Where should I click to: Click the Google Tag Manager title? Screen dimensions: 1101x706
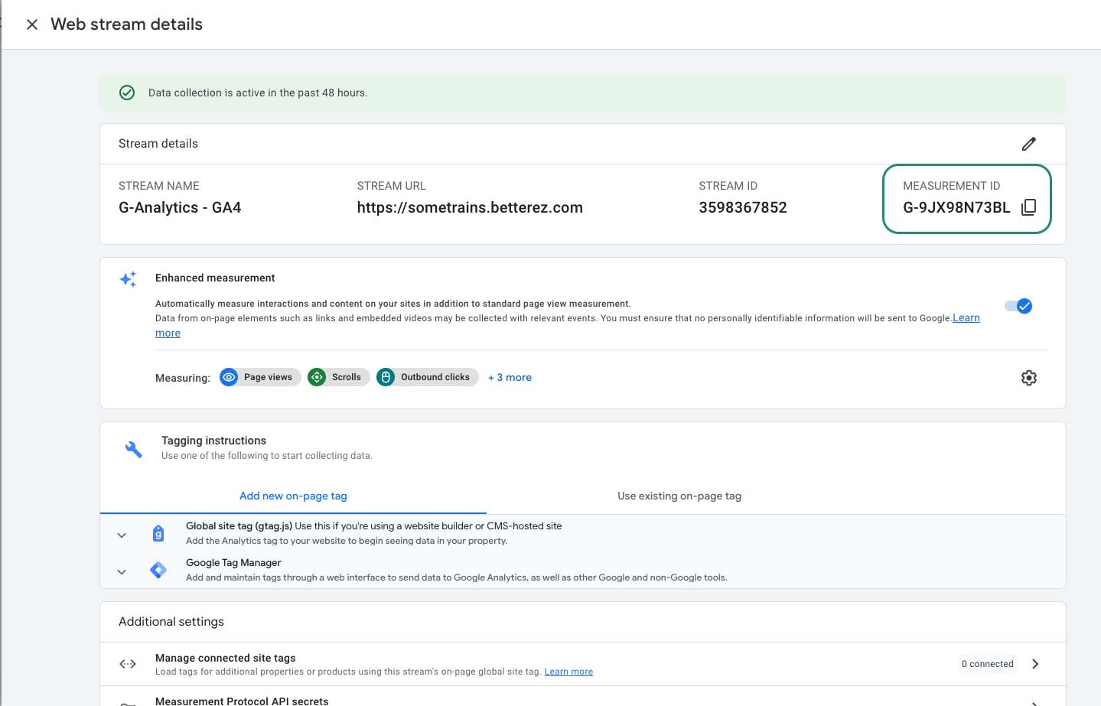[x=233, y=562]
